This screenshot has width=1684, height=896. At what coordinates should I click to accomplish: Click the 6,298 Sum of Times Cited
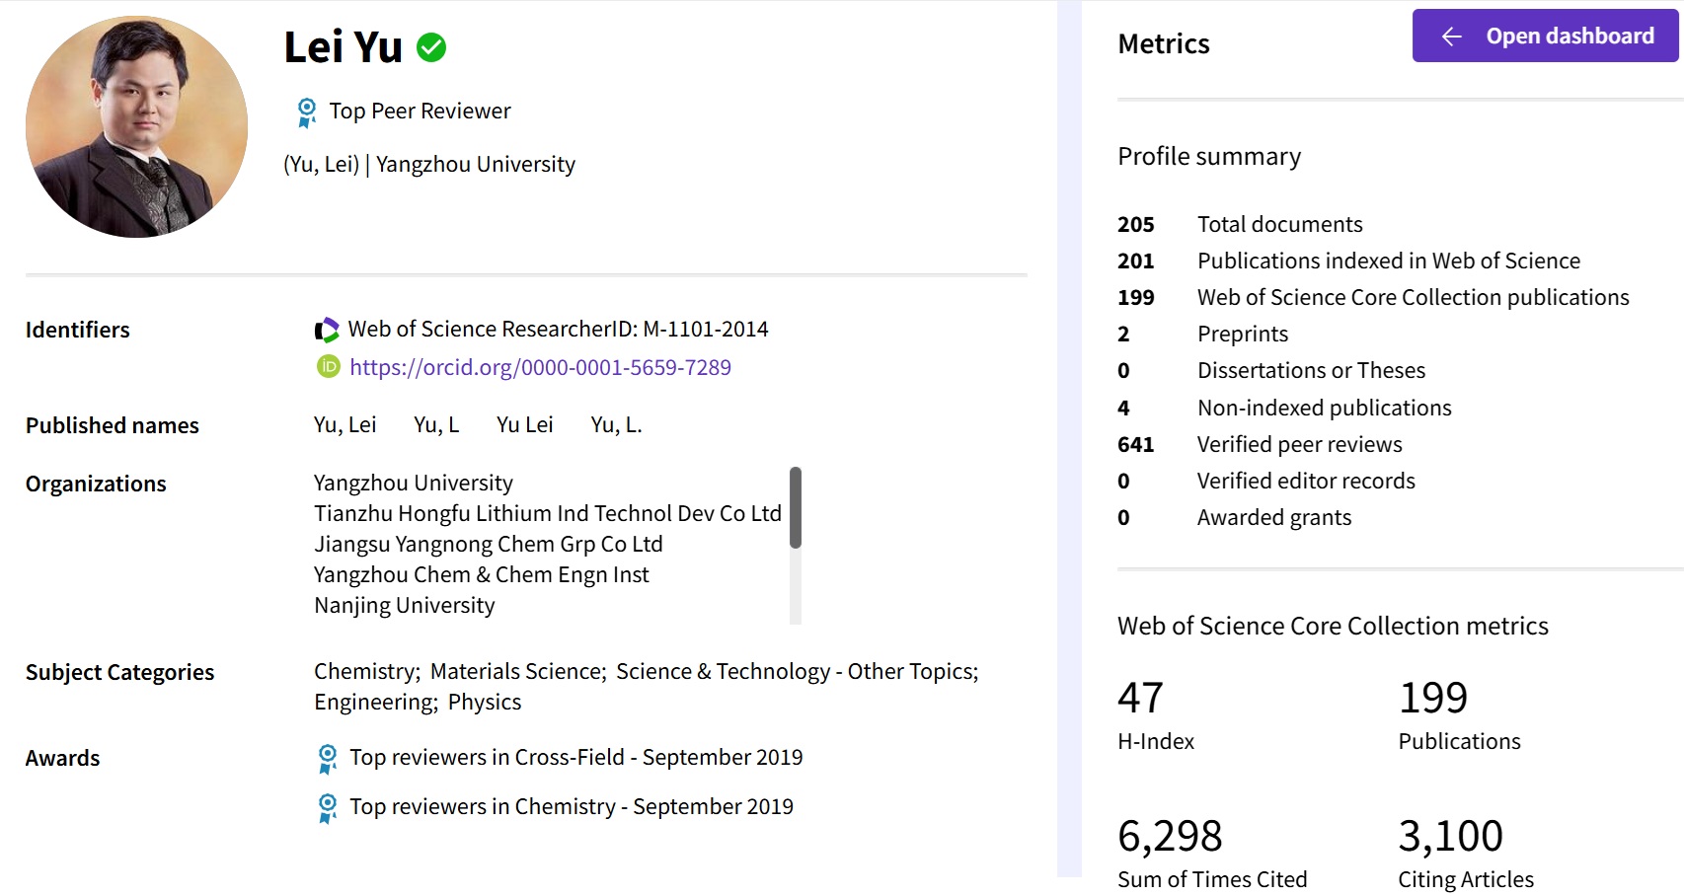point(1170,837)
